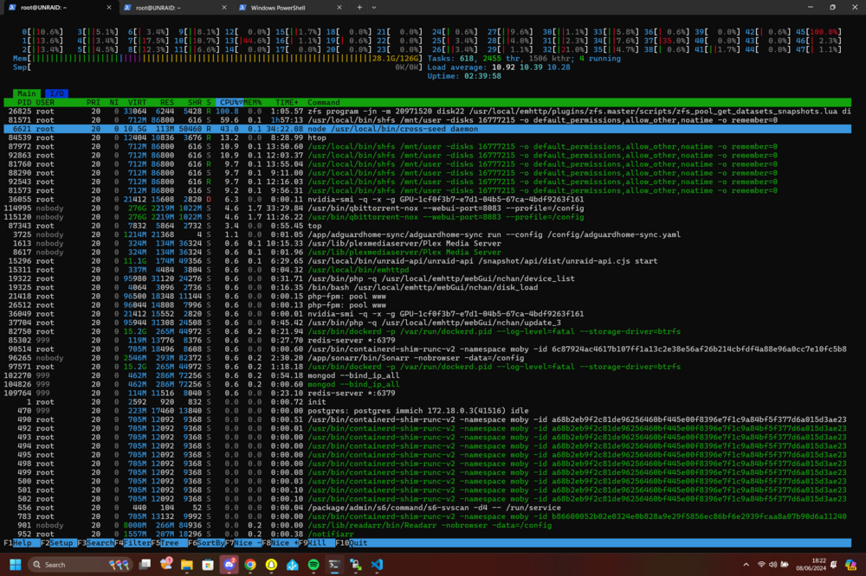Open the Wi-Fi network tray icon
This screenshot has height=576, width=866.
click(761, 565)
